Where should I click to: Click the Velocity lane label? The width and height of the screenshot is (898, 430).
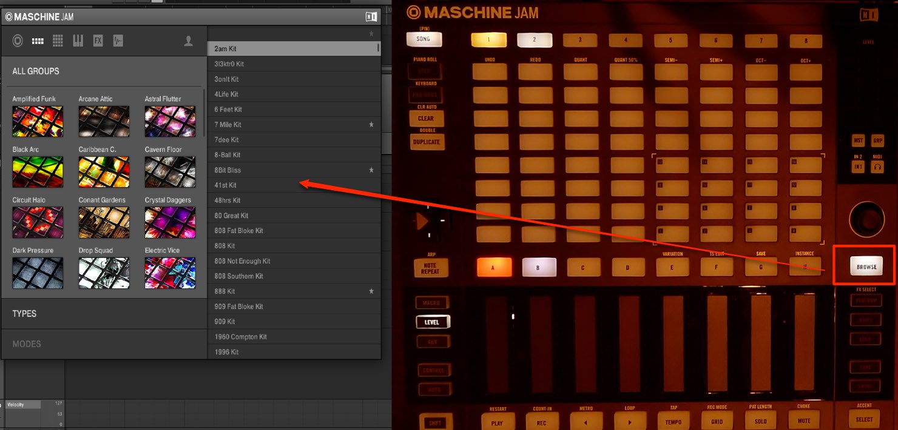[23, 405]
